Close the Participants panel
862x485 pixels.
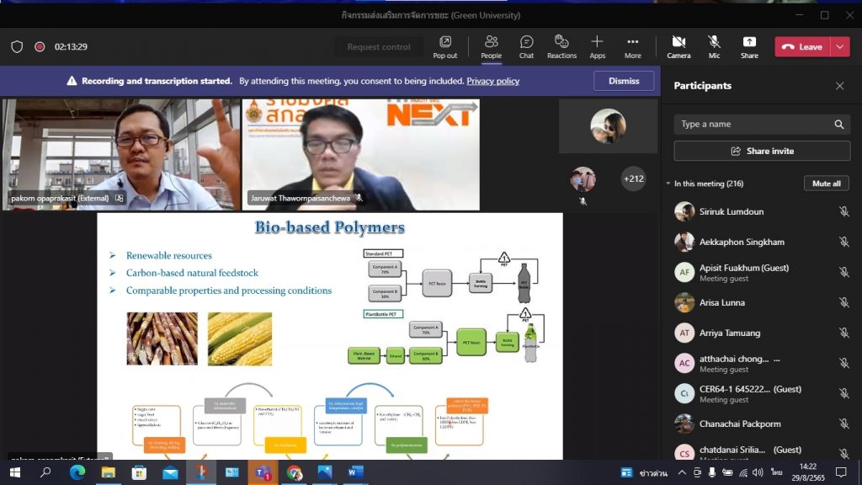(x=839, y=86)
